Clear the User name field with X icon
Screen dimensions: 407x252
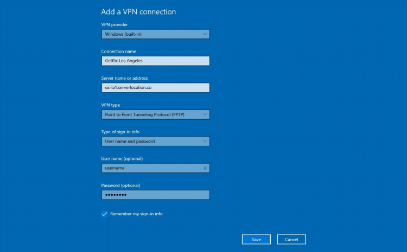point(205,168)
